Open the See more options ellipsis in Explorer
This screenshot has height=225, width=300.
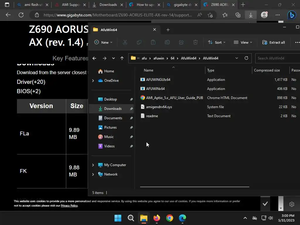click(297, 42)
